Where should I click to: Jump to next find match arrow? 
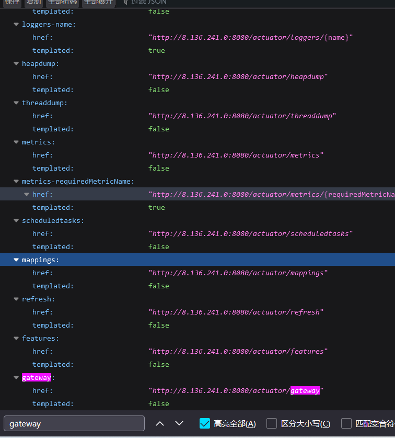(x=179, y=423)
